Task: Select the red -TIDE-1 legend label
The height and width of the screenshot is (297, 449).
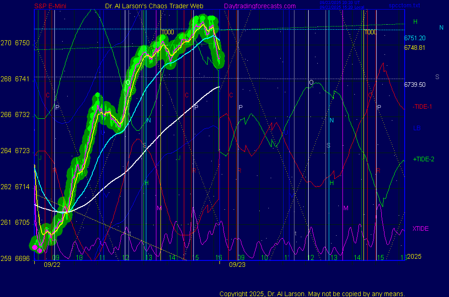Action: coord(422,106)
